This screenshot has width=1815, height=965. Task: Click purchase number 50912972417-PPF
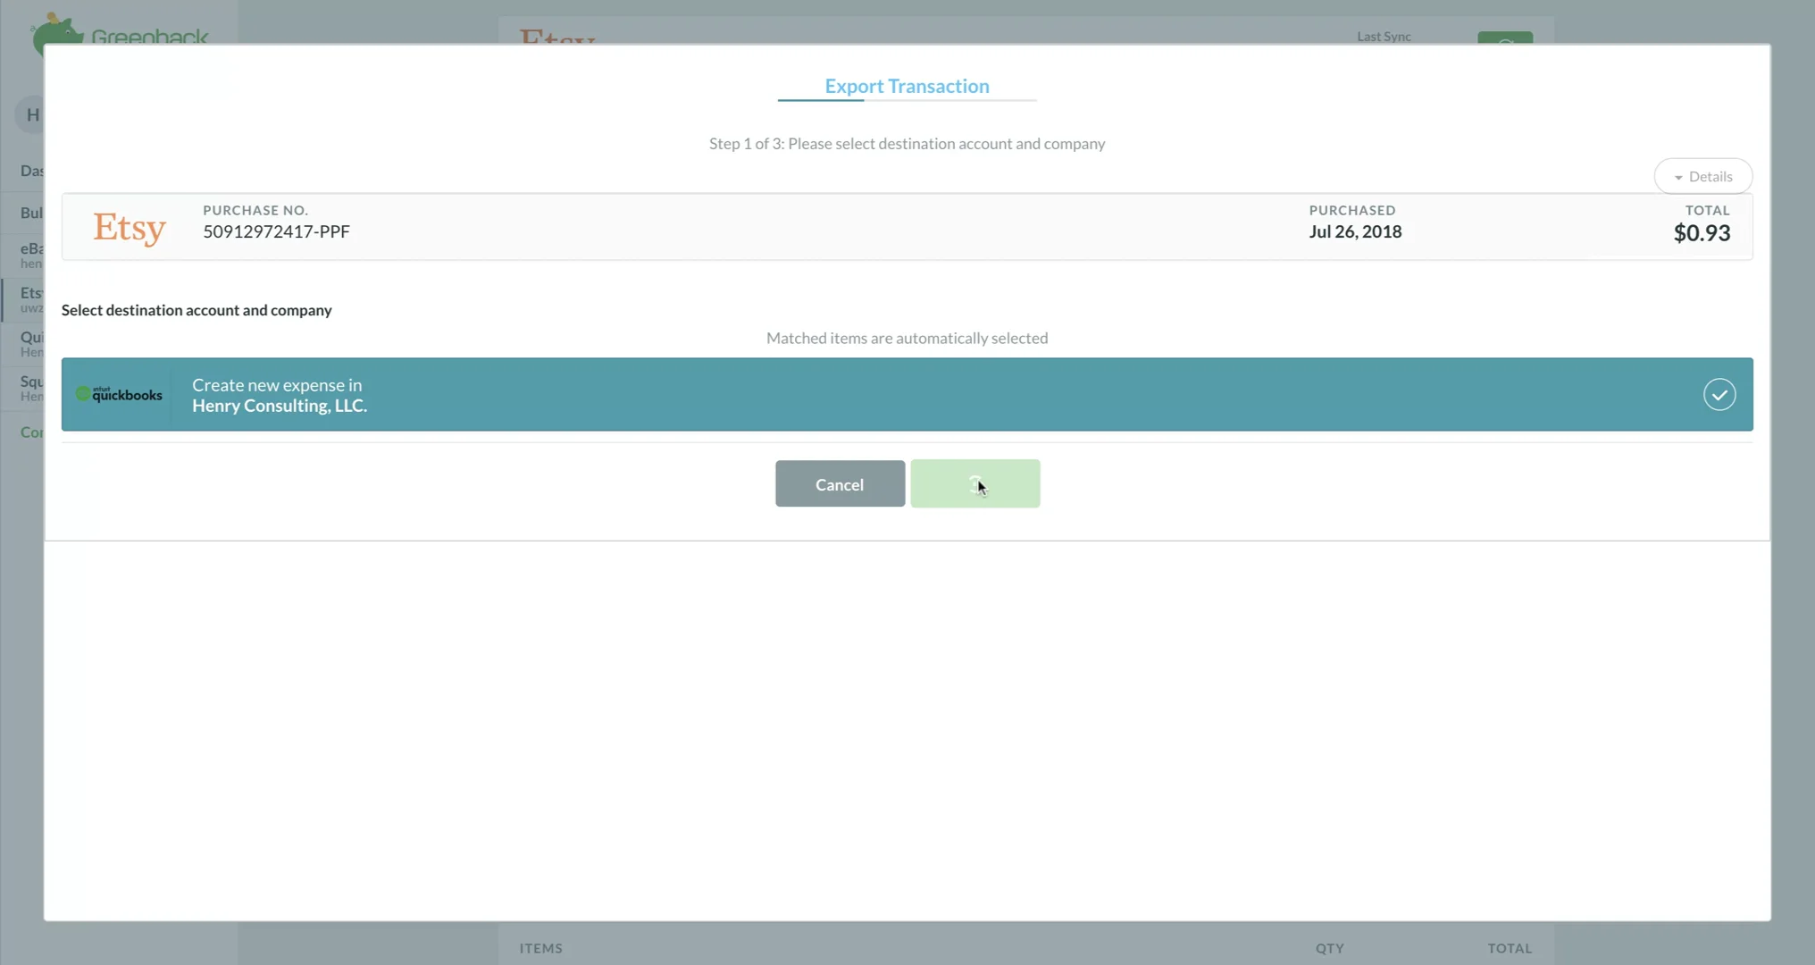click(x=276, y=231)
